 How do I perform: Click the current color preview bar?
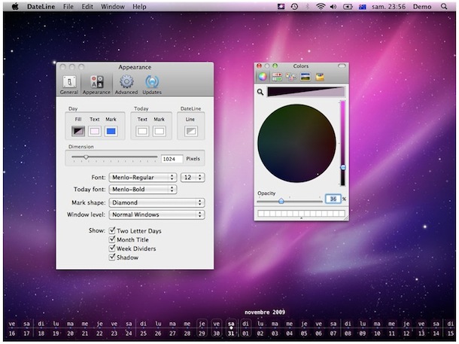point(305,92)
